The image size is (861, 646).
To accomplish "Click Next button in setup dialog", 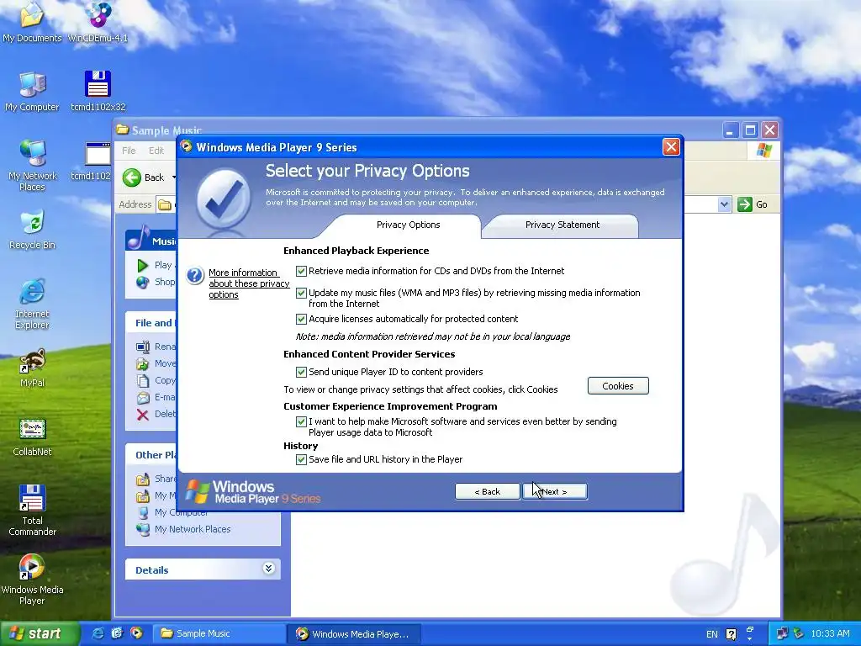I will point(555,491).
